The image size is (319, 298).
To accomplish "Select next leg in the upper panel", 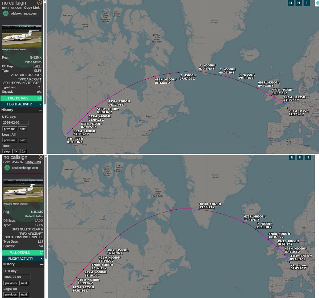I will [x=23, y=140].
